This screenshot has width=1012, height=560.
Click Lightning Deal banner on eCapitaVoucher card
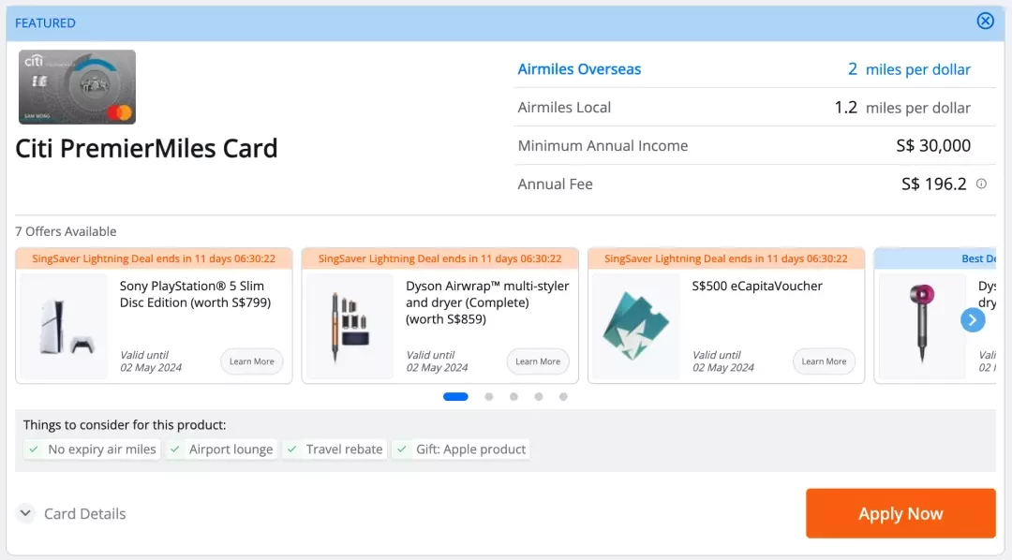click(x=726, y=258)
